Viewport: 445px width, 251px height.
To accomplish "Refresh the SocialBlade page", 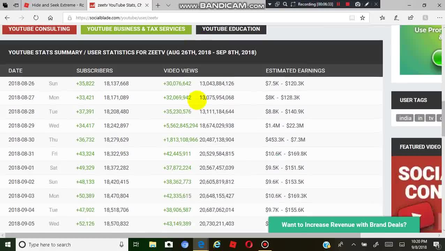I will click(36, 18).
